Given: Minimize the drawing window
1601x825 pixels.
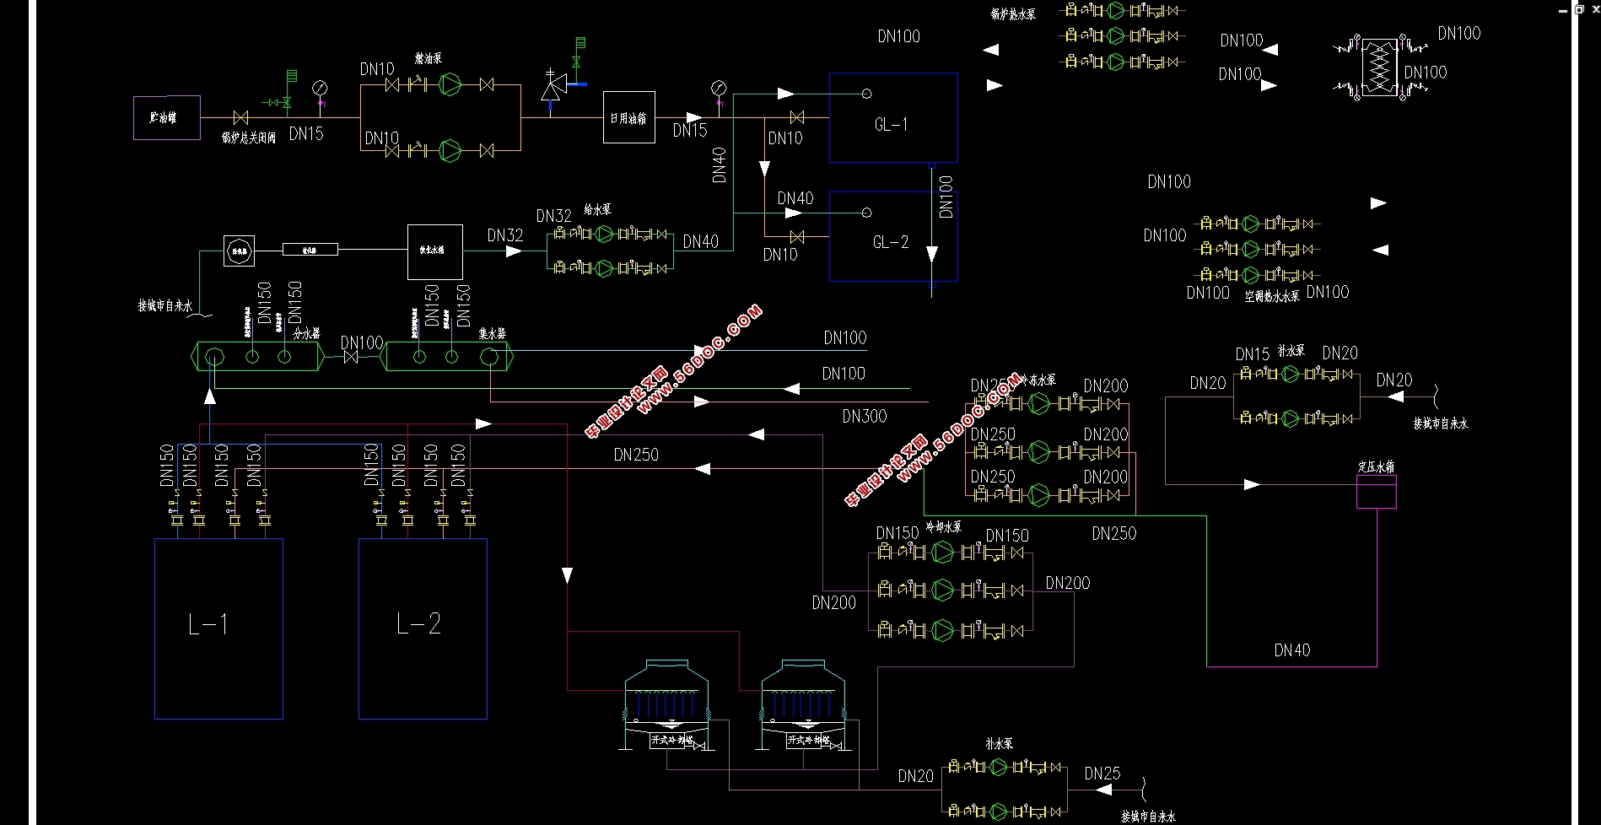Looking at the screenshot, I should [1565, 9].
